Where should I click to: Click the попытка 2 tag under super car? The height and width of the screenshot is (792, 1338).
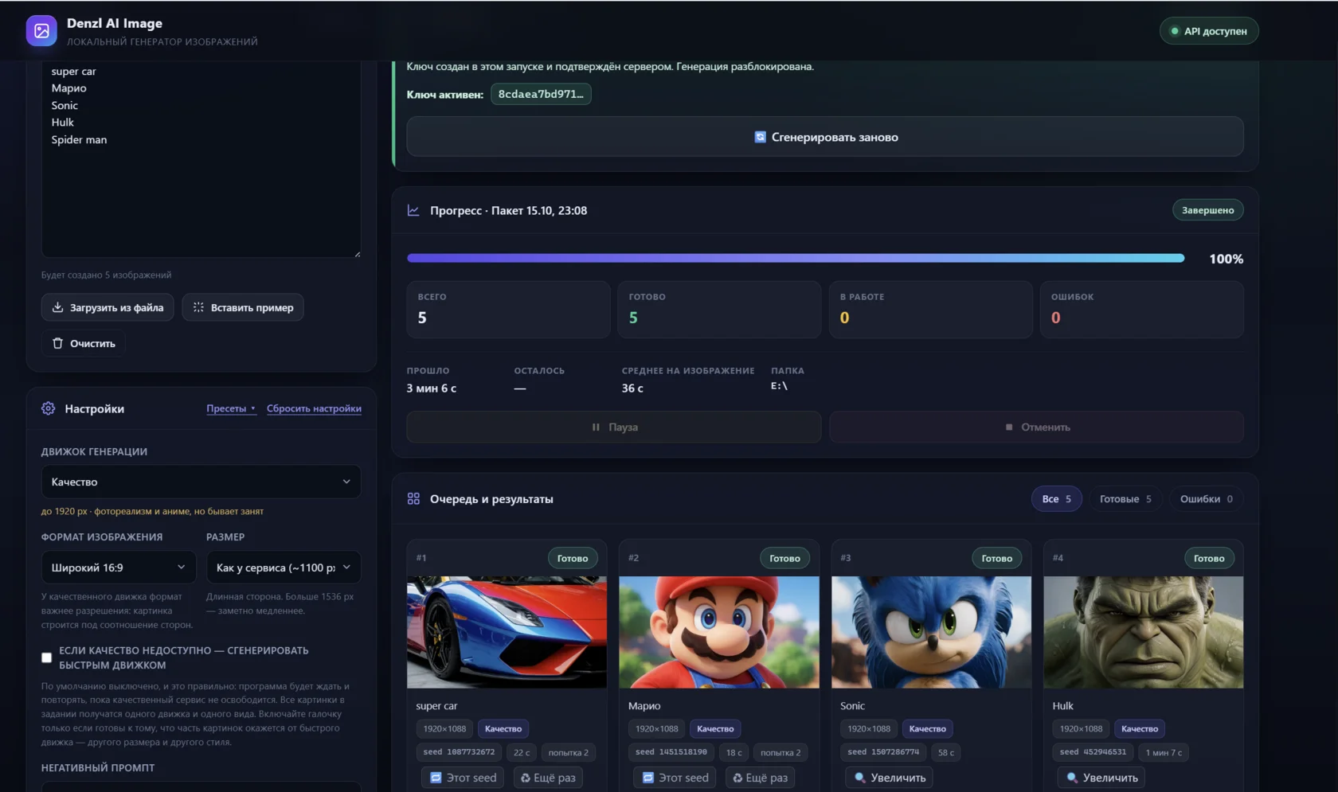point(569,752)
